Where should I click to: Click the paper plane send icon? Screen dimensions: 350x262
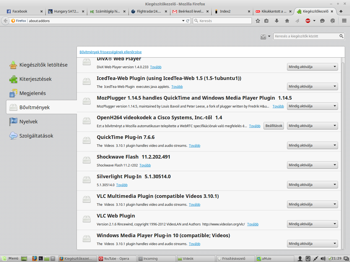coord(297,21)
